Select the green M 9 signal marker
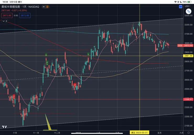The width and height of the screenshot is (194, 135). [47, 63]
